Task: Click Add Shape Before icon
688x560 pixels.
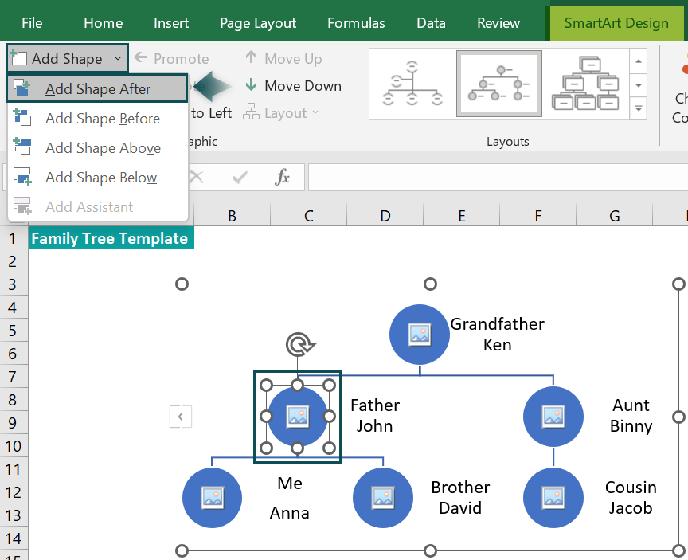Action: click(x=22, y=117)
